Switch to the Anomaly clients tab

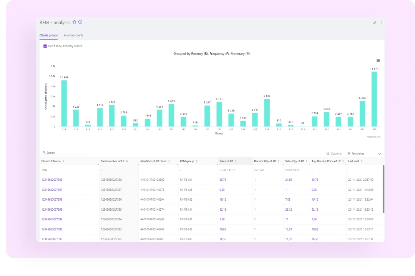[x=73, y=35]
